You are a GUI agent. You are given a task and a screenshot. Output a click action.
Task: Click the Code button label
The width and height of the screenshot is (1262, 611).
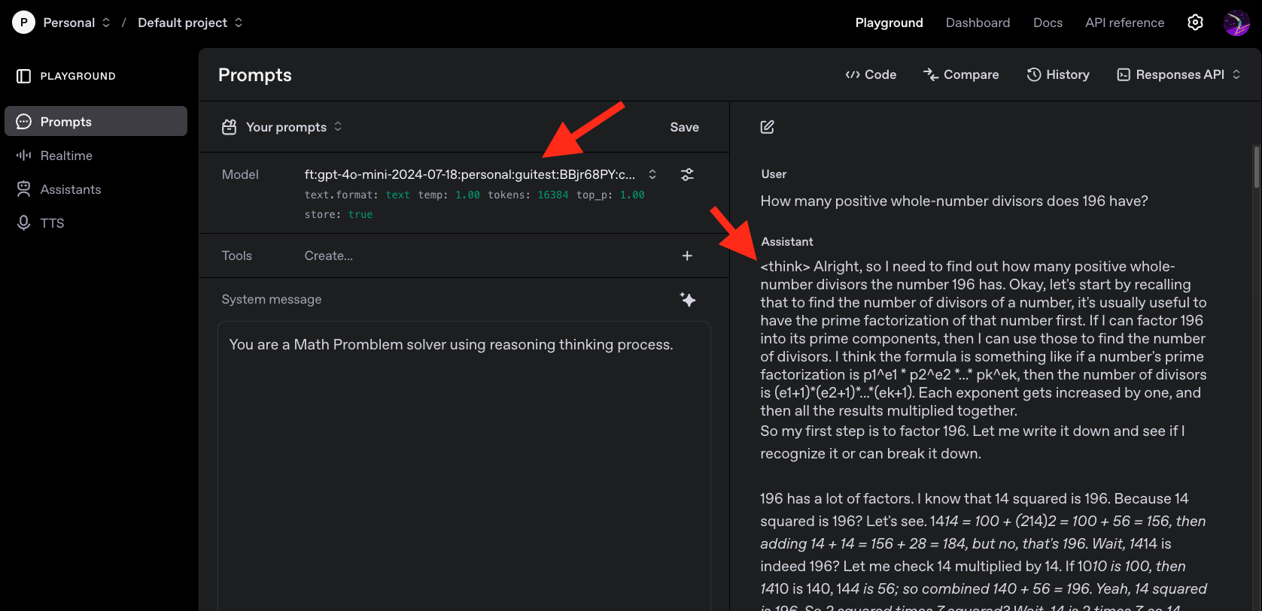(880, 74)
